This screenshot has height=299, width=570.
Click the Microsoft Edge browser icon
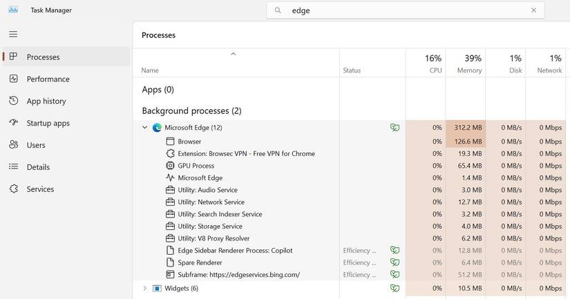[157, 128]
